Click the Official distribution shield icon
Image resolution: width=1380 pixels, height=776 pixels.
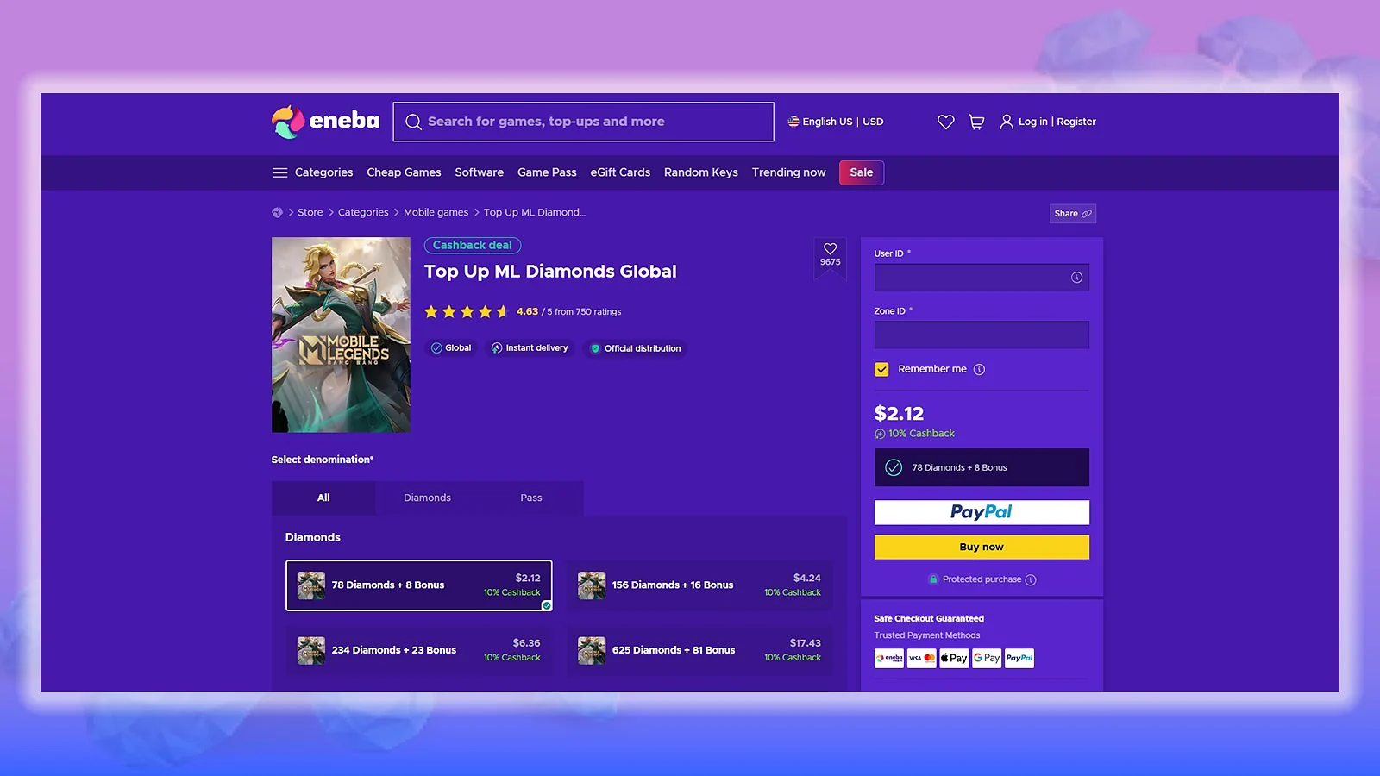tap(595, 349)
